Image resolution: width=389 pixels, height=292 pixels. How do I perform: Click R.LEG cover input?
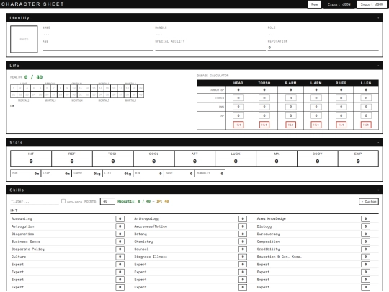coord(341,98)
